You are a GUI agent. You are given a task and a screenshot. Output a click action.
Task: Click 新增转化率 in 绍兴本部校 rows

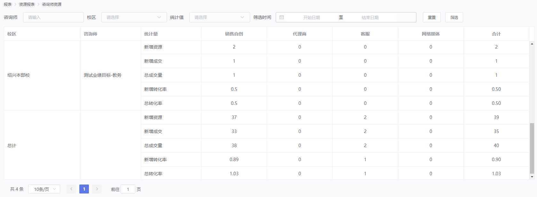pos(155,89)
